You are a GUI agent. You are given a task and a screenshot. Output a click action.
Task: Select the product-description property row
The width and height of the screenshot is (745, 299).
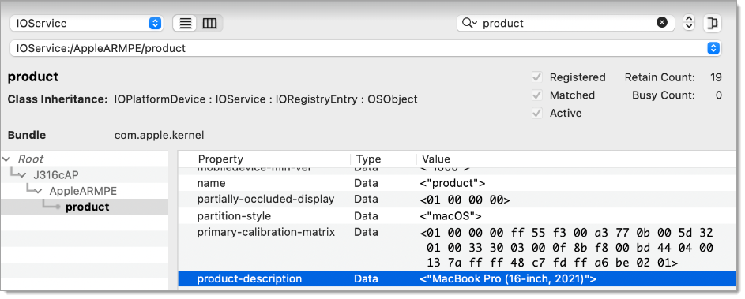click(457, 278)
